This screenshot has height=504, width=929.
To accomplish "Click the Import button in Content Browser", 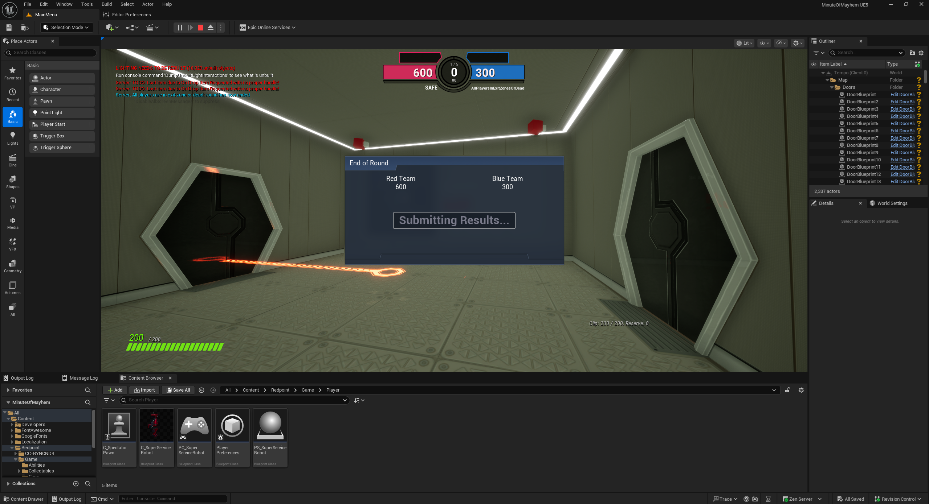I will (144, 390).
